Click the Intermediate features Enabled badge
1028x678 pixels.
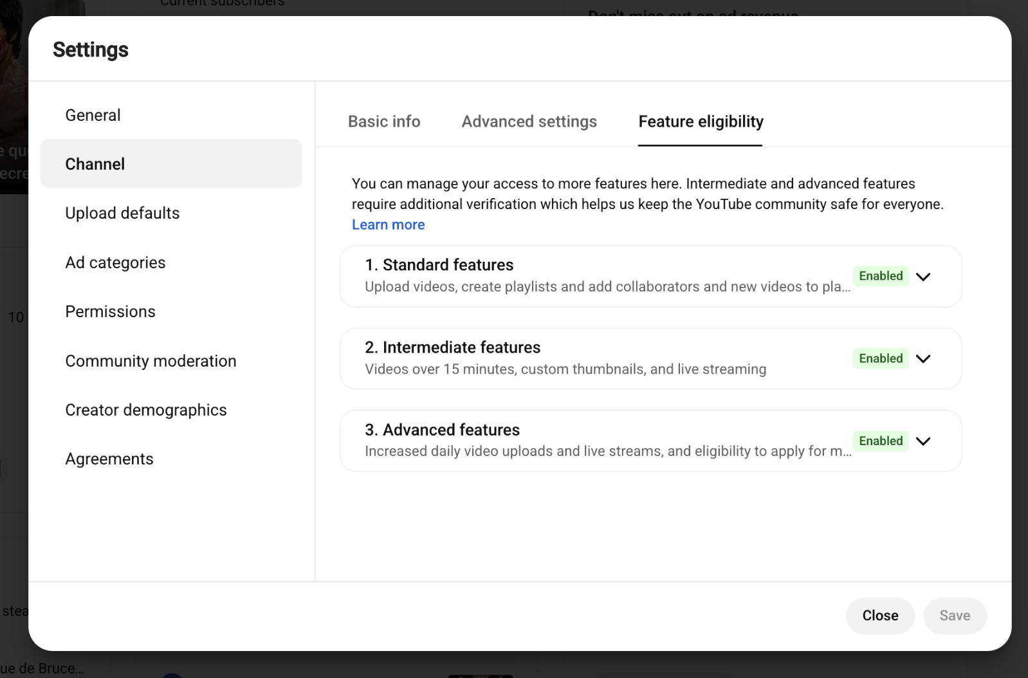(881, 358)
